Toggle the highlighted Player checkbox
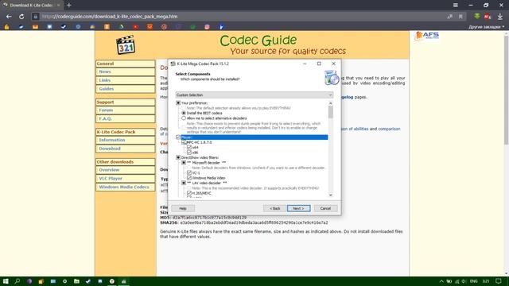This screenshot has height=286, width=509. coord(178,137)
